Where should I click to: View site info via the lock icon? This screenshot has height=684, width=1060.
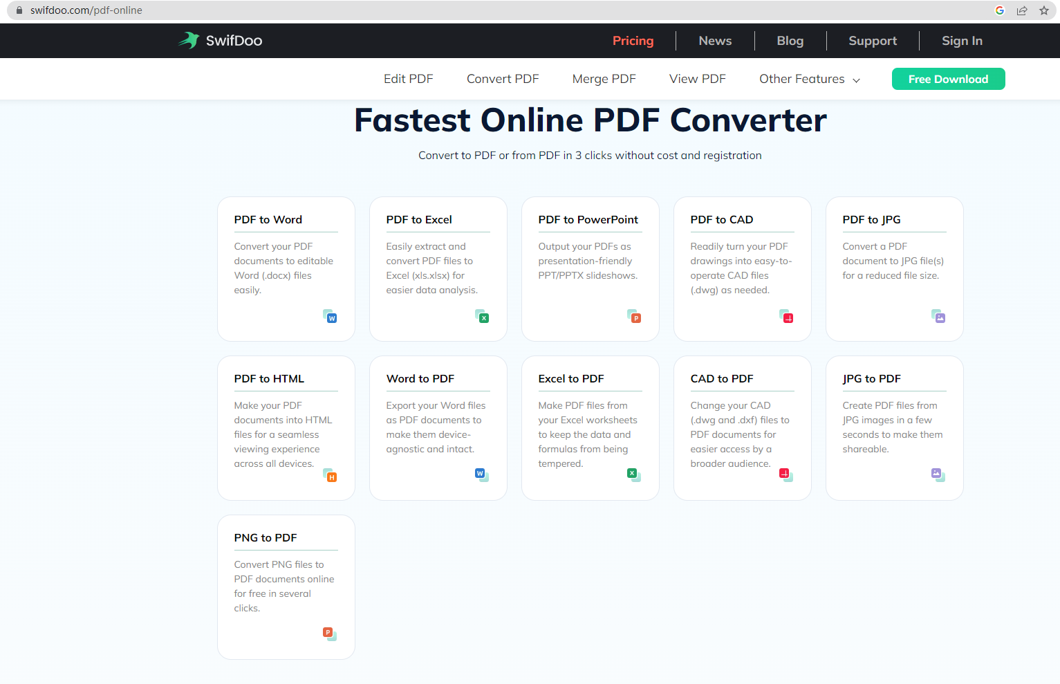[x=19, y=10]
